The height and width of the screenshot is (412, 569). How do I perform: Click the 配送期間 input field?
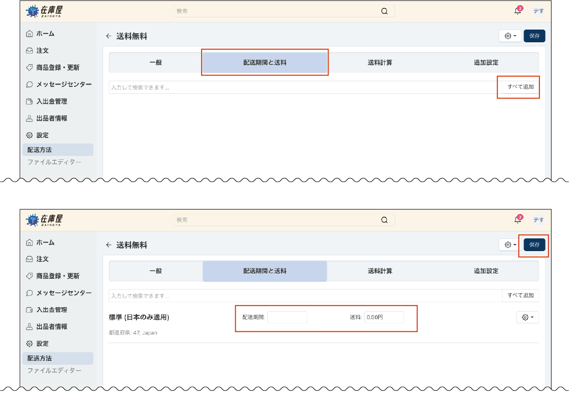pos(287,317)
